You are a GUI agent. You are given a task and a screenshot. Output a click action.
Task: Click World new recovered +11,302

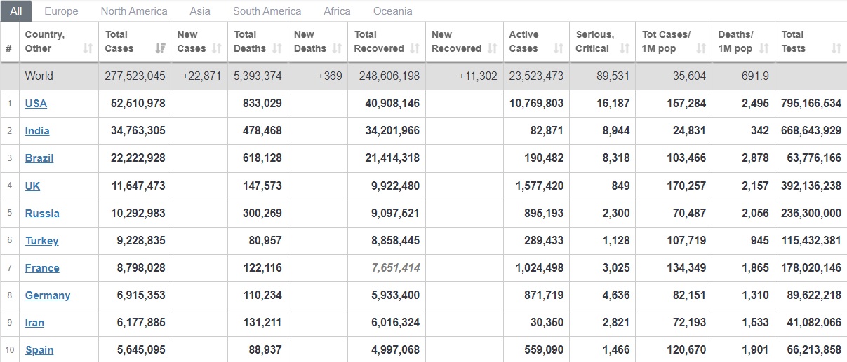tap(478, 76)
